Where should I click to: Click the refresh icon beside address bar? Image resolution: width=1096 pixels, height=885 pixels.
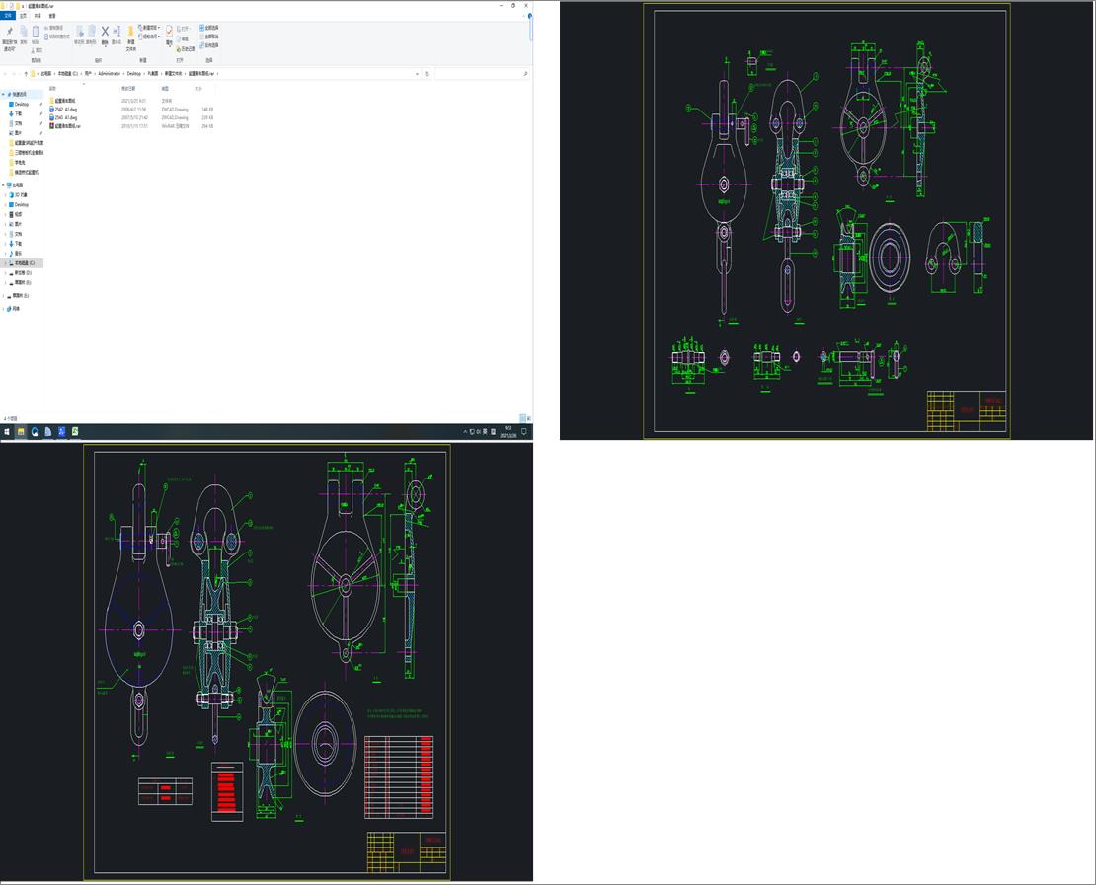coord(427,74)
